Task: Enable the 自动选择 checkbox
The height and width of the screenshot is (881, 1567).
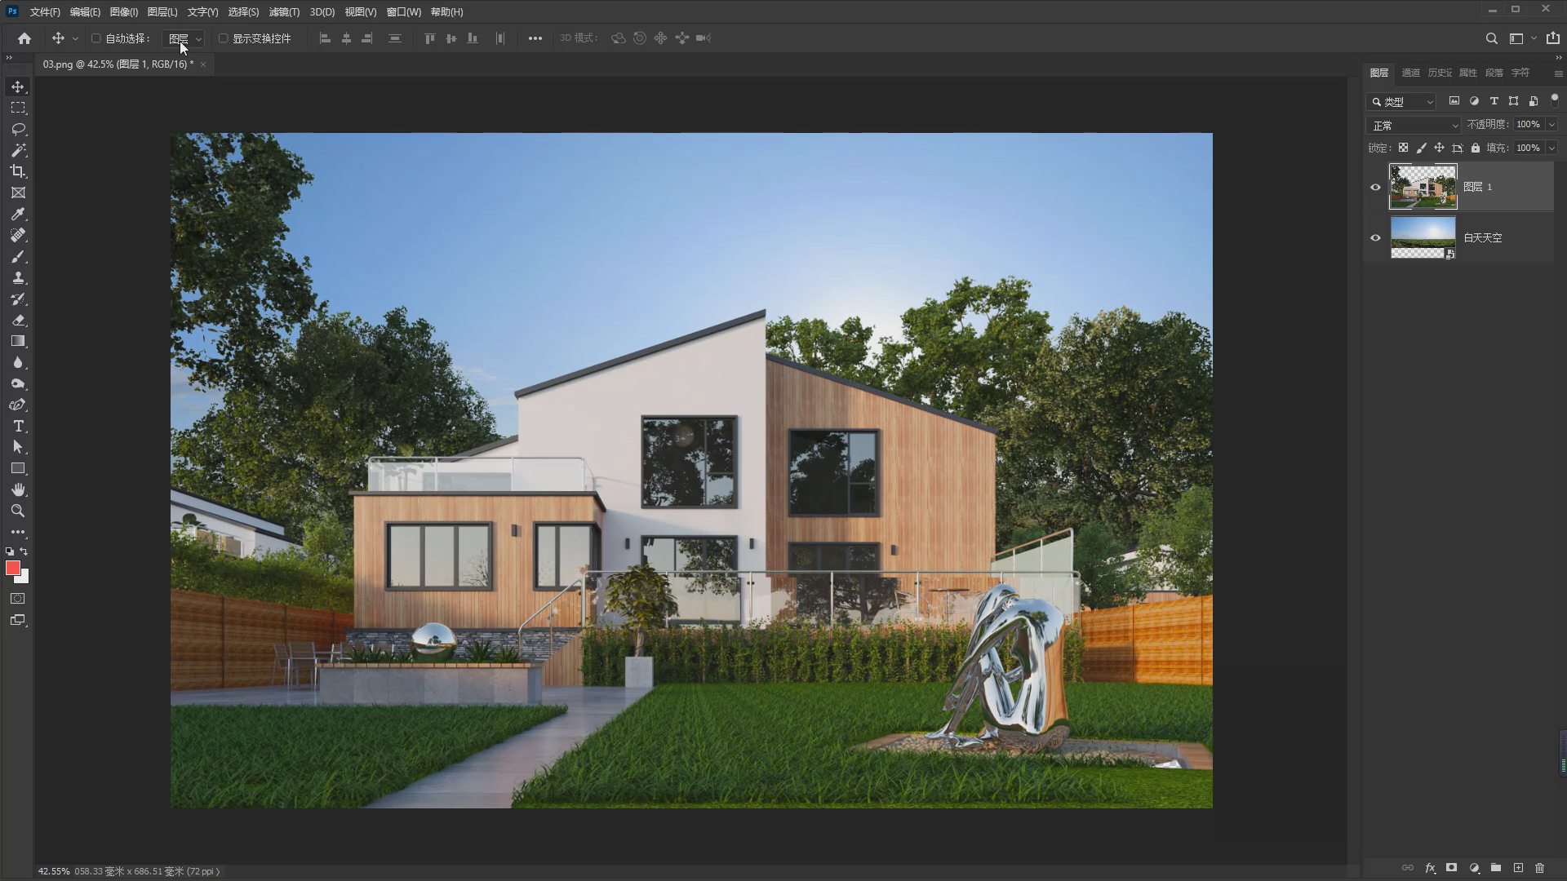Action: 96,38
